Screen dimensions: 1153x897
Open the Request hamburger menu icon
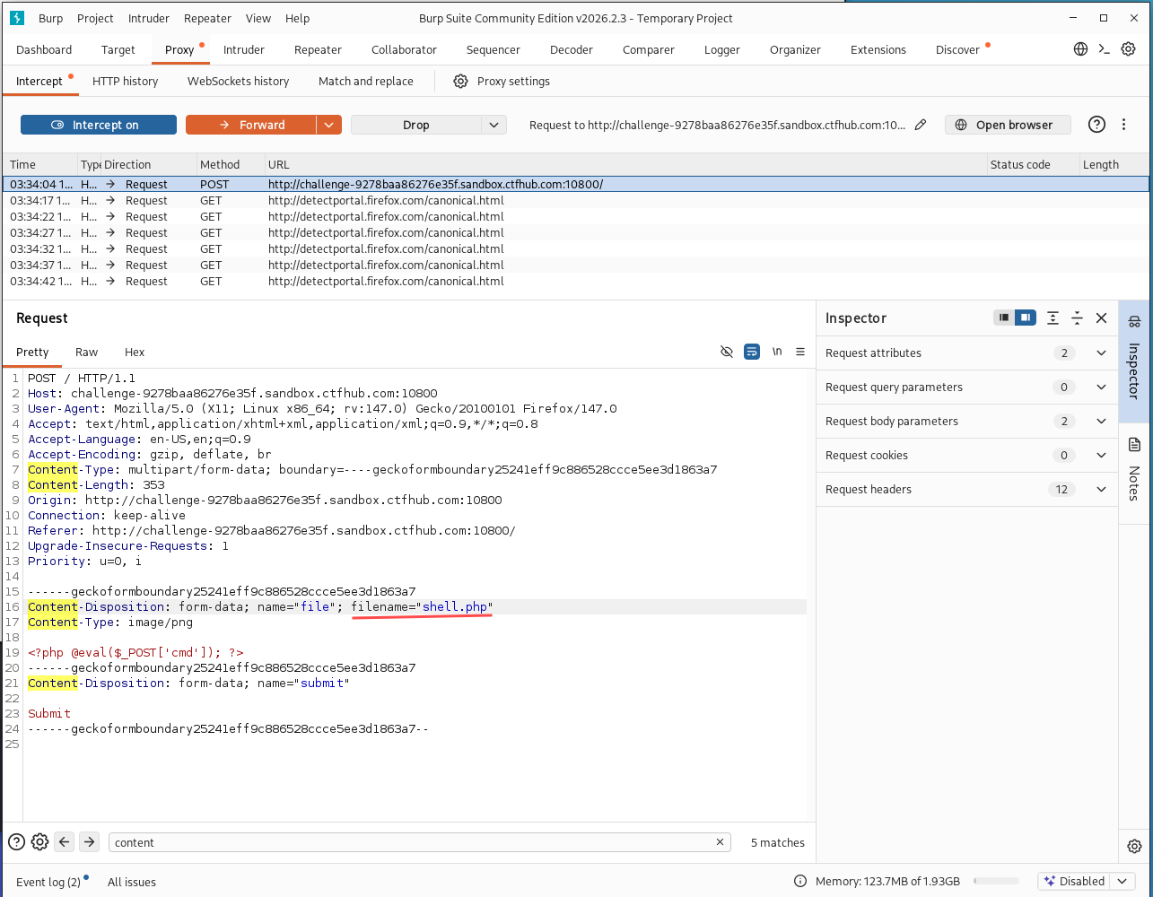[x=800, y=352]
